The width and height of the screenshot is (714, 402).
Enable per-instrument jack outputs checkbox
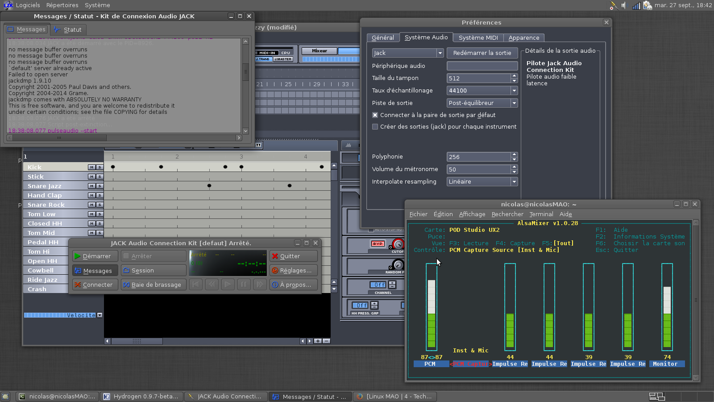[x=375, y=126]
